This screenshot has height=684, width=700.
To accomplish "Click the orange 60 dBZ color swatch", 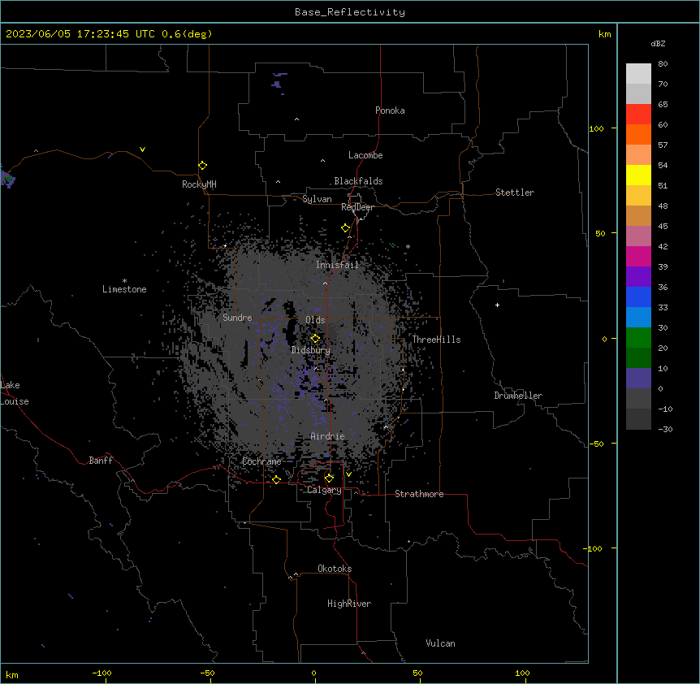I will click(638, 134).
